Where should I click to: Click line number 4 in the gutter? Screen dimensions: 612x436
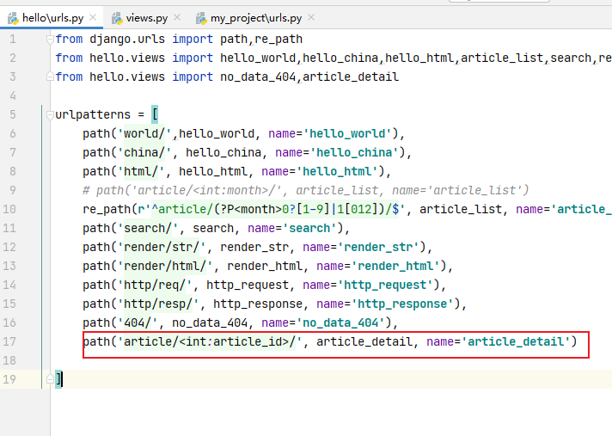click(13, 95)
